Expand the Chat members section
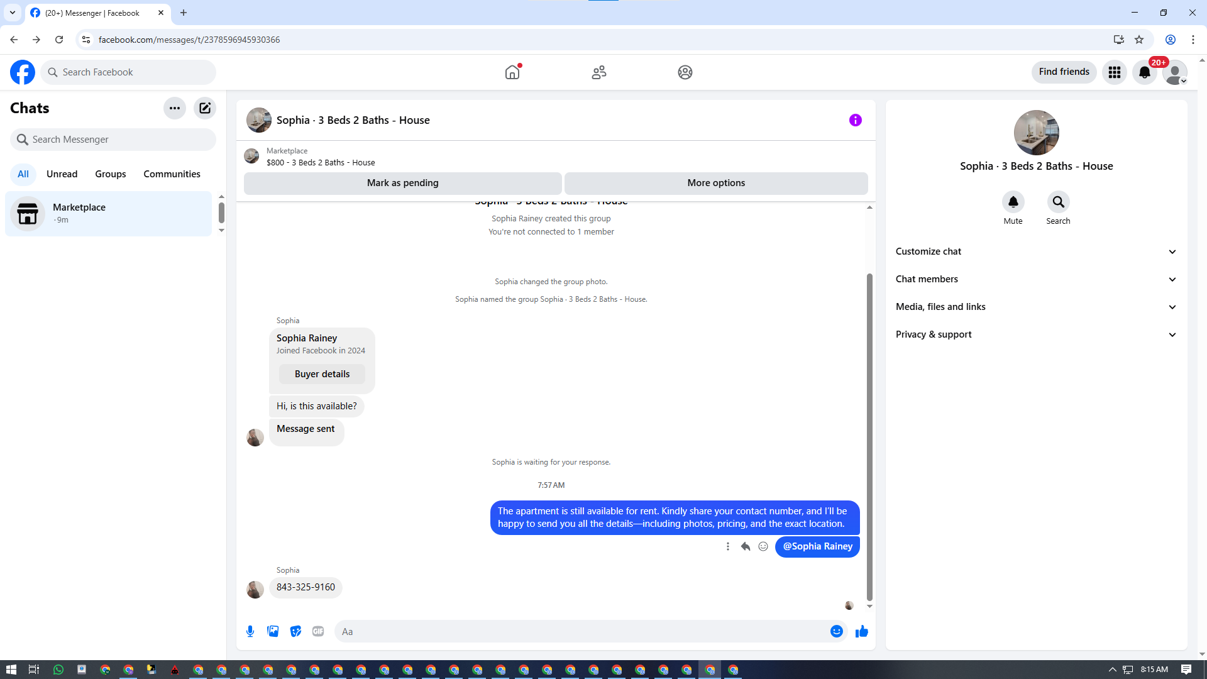This screenshot has width=1207, height=679. click(x=1037, y=279)
